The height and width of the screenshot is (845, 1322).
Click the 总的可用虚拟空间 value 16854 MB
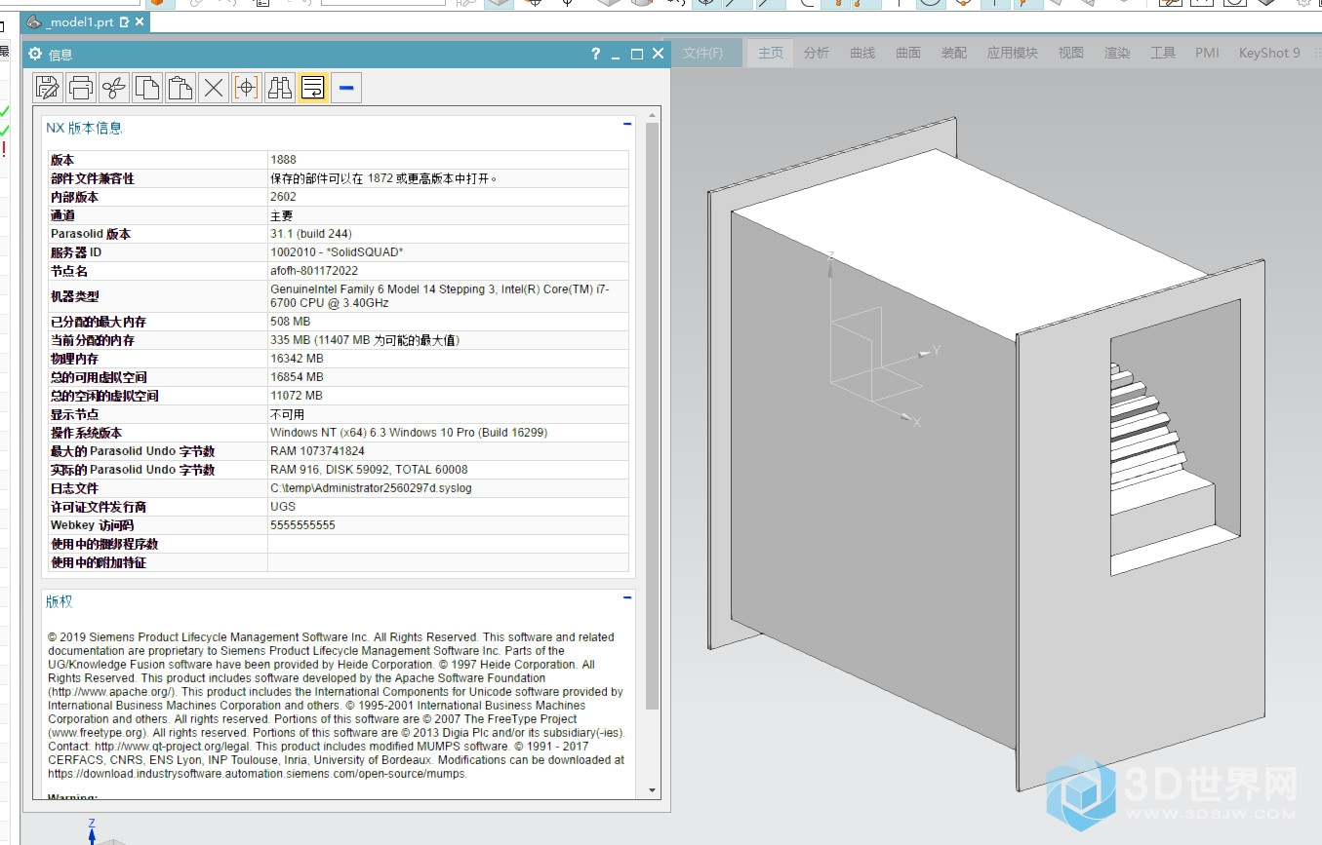(x=297, y=377)
